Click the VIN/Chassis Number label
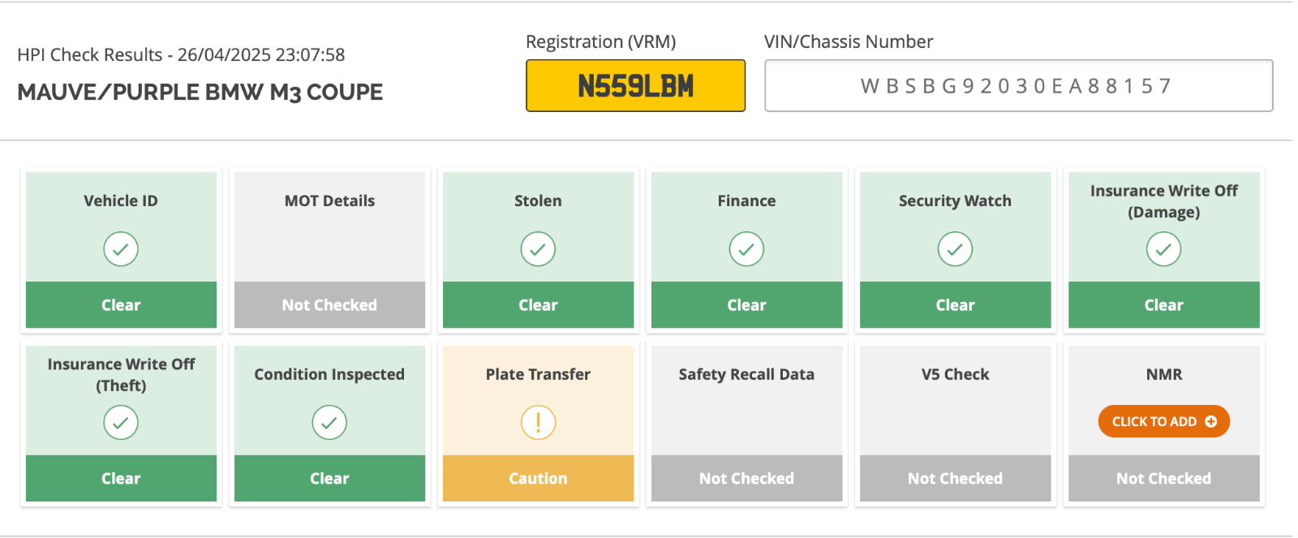The height and width of the screenshot is (538, 1298). tap(849, 42)
